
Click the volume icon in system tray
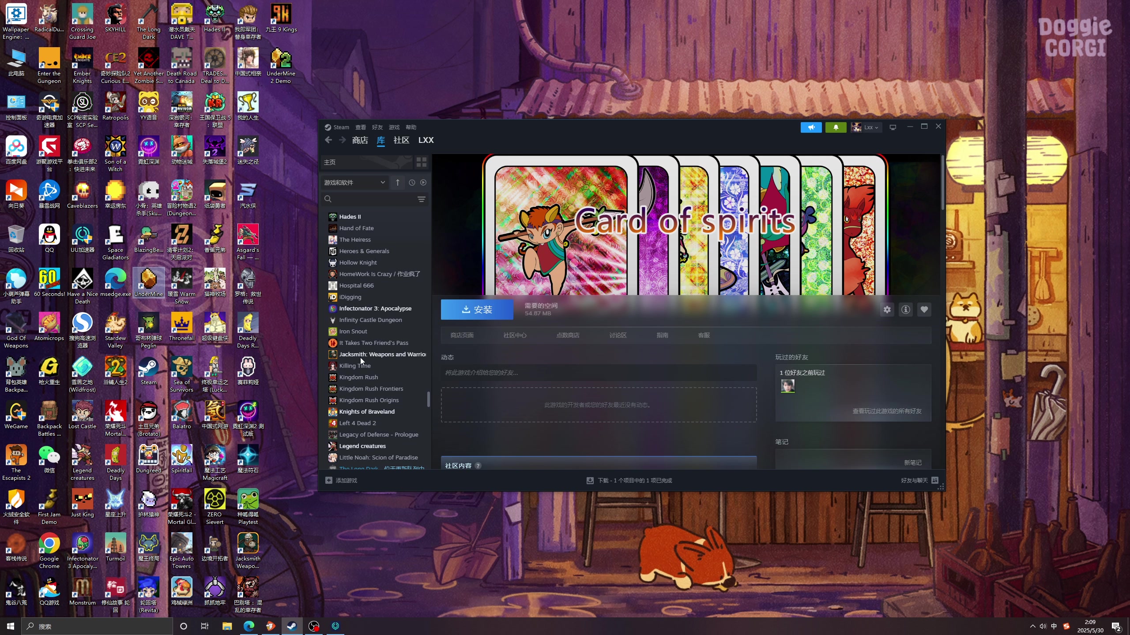(1043, 626)
